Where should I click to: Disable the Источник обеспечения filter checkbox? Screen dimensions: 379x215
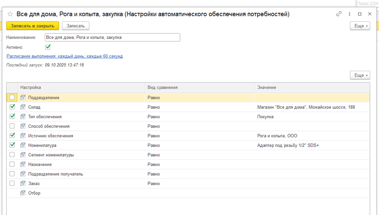click(x=12, y=136)
